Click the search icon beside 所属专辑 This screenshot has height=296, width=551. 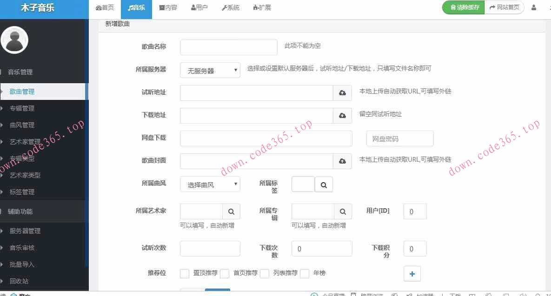[x=343, y=211]
